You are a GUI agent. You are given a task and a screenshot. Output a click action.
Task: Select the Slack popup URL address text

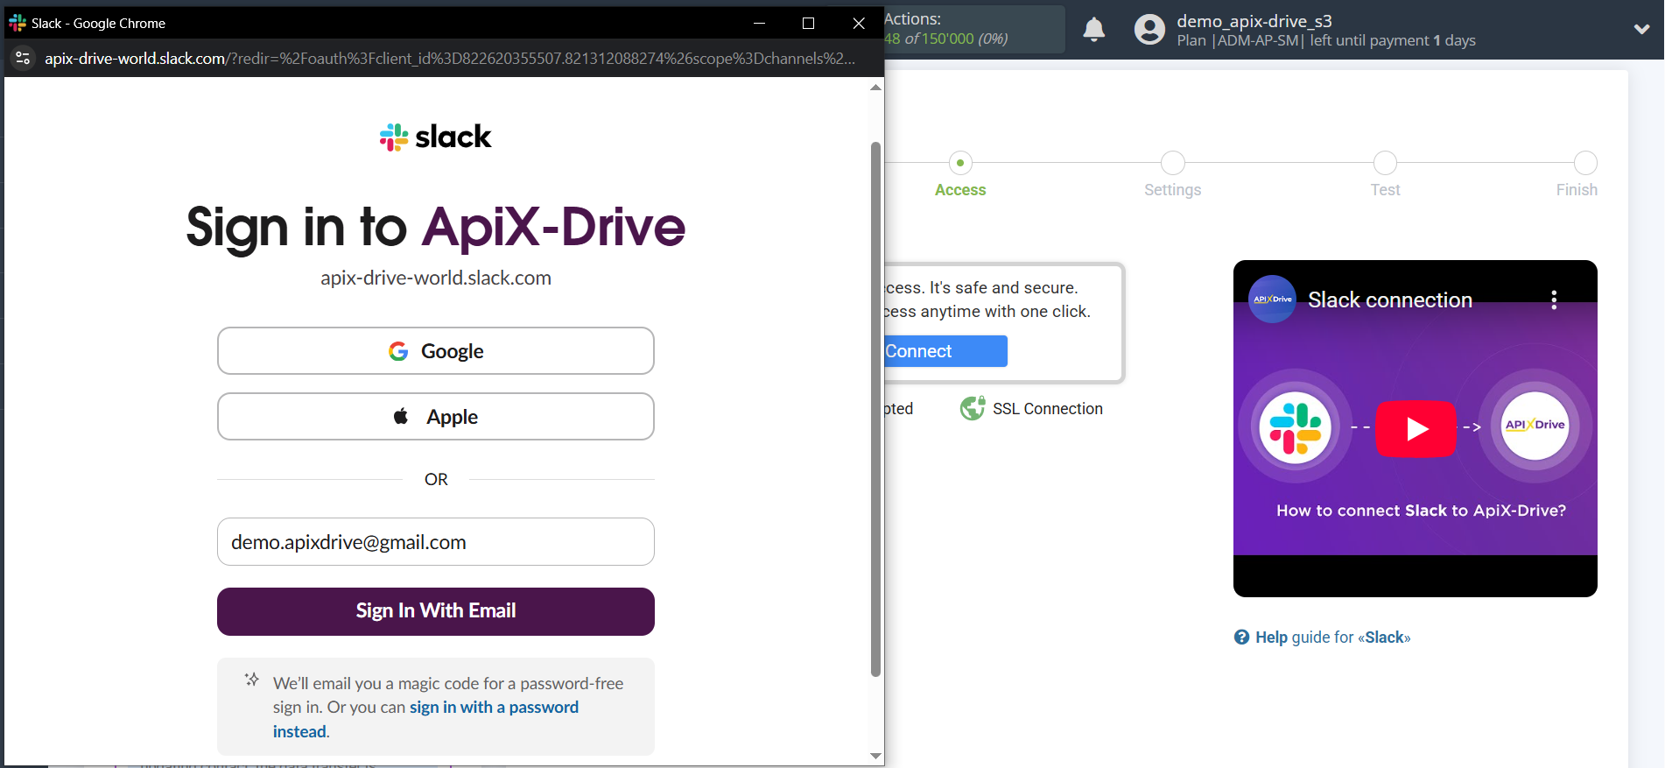[450, 59]
